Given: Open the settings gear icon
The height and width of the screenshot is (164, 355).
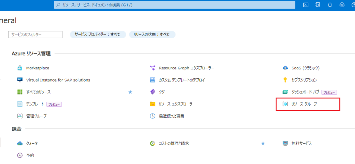Looking at the screenshot, I should click(x=342, y=5).
